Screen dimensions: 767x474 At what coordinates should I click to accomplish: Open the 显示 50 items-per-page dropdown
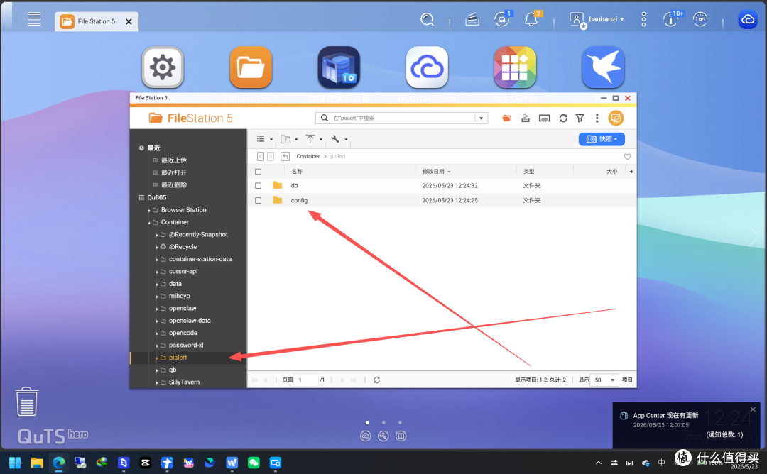604,380
